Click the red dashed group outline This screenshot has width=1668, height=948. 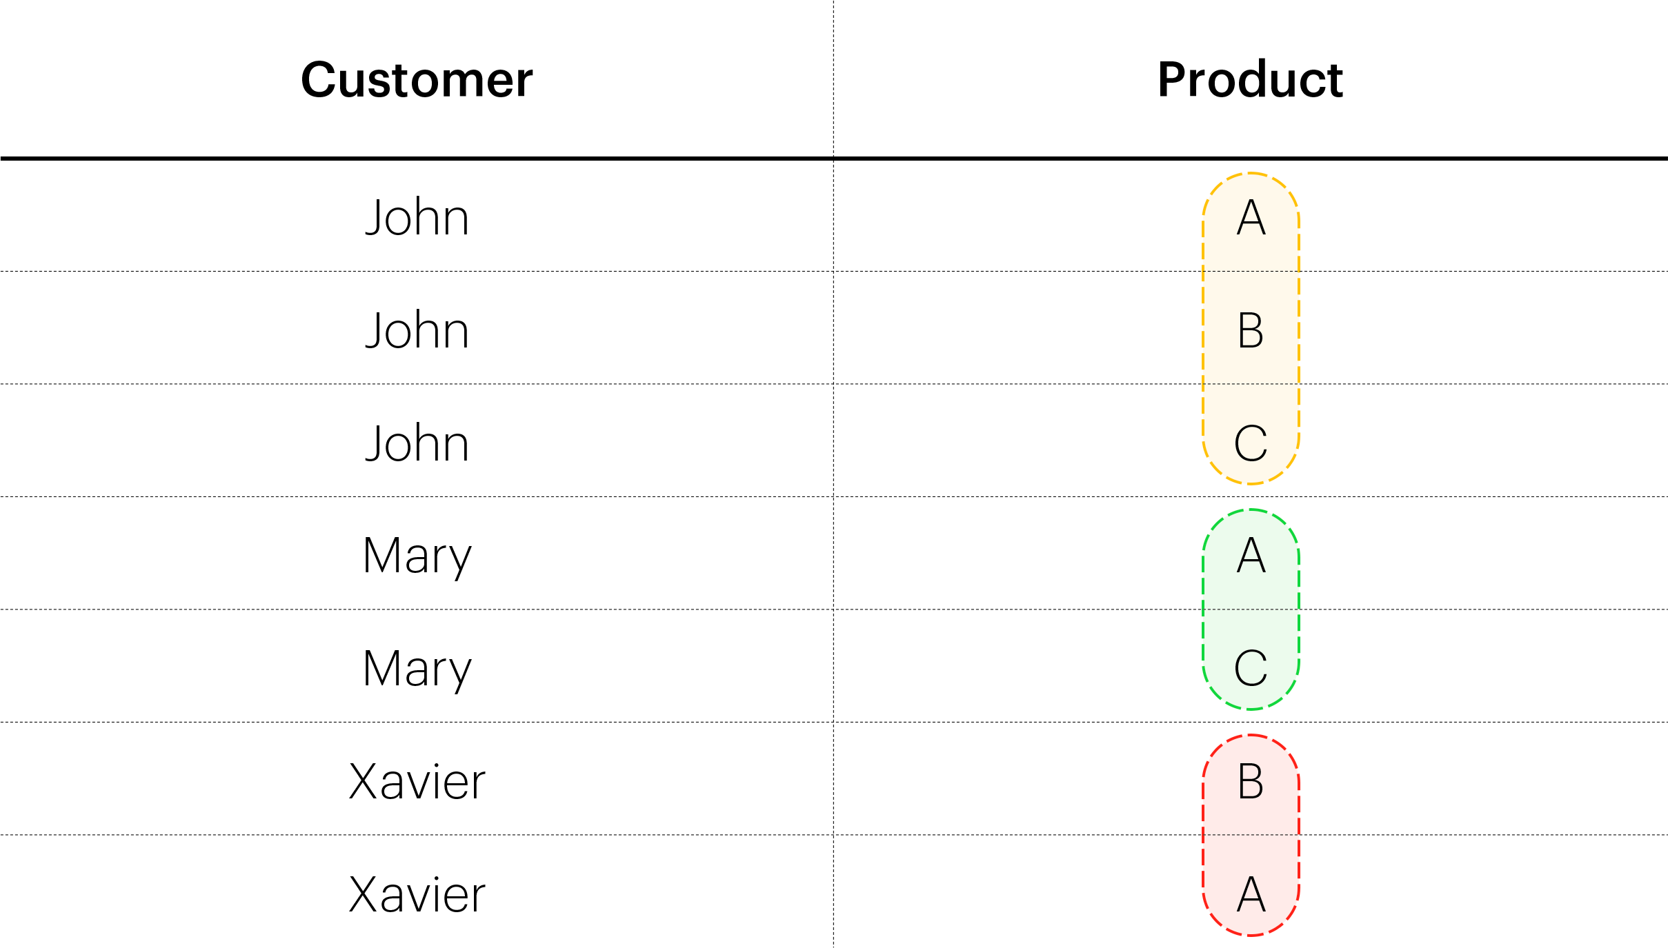(1251, 835)
